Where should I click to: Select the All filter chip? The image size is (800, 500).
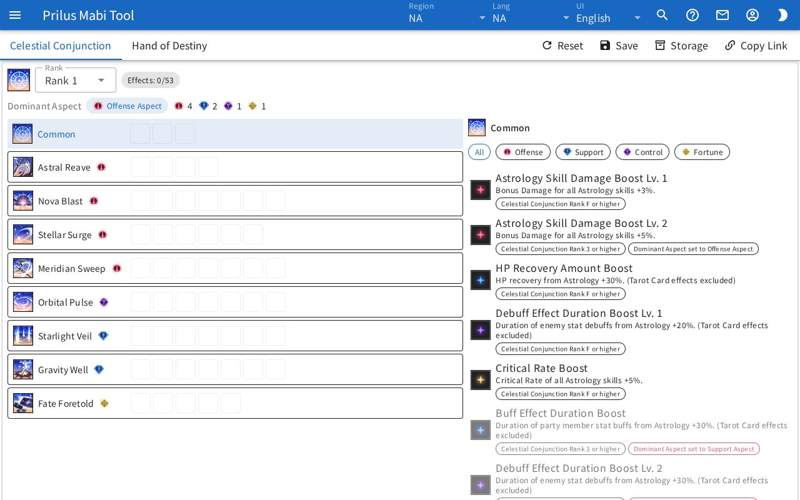pyautogui.click(x=479, y=152)
